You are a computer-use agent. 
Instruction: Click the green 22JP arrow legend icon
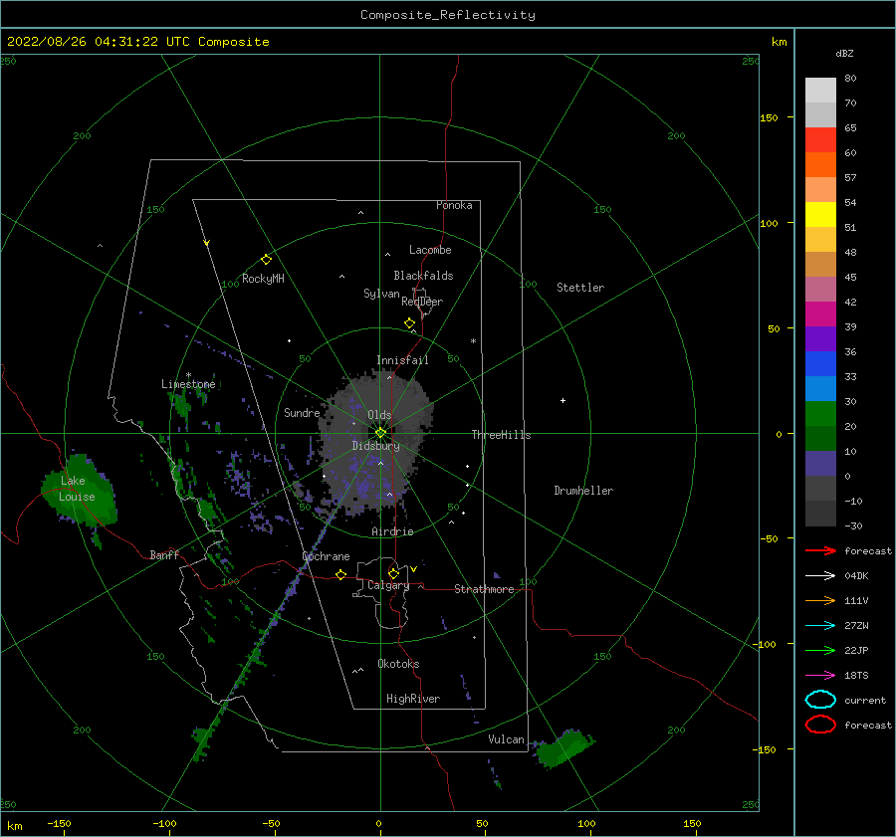click(x=820, y=650)
